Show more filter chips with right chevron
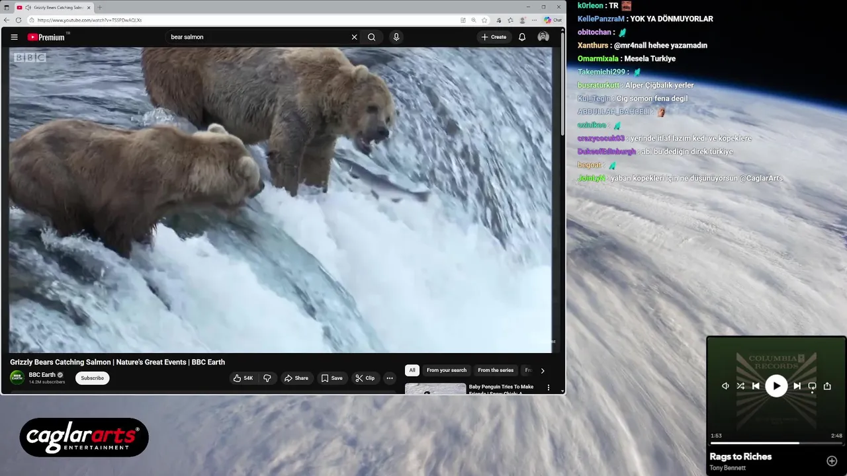The image size is (847, 476). coord(543,371)
